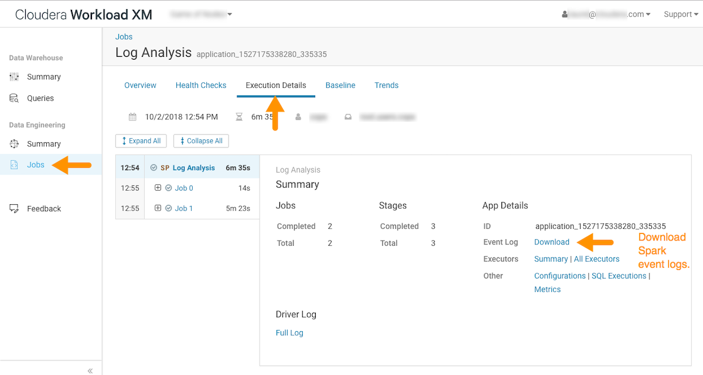
Task: Select the Log Analysis row in job tree
Action: [193, 168]
